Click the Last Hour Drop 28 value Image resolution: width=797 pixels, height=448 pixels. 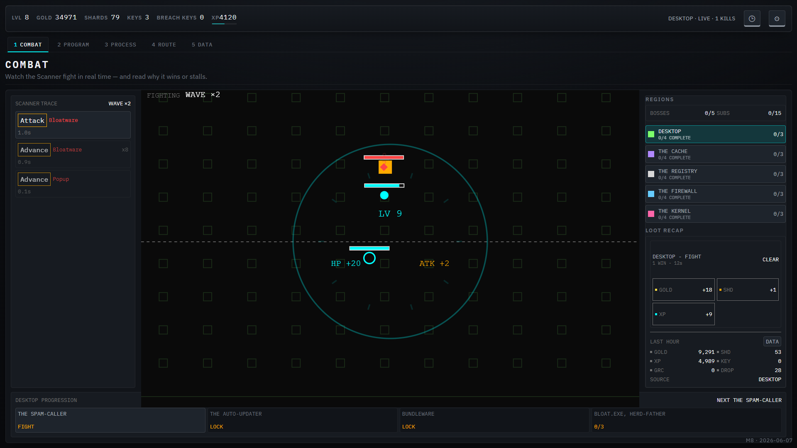[x=778, y=370]
